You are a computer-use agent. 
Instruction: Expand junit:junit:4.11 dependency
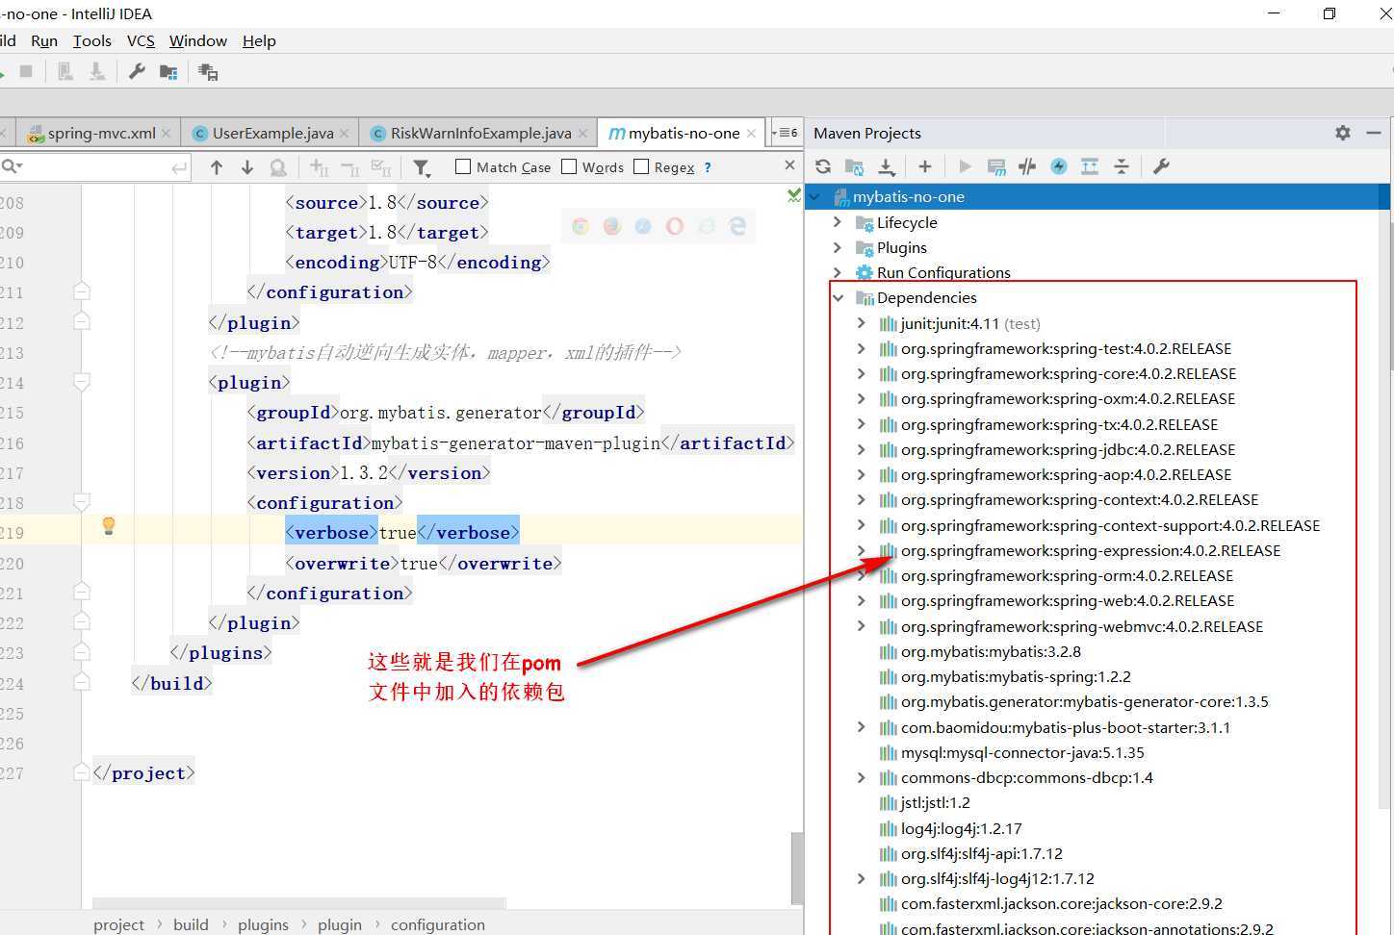tap(862, 323)
